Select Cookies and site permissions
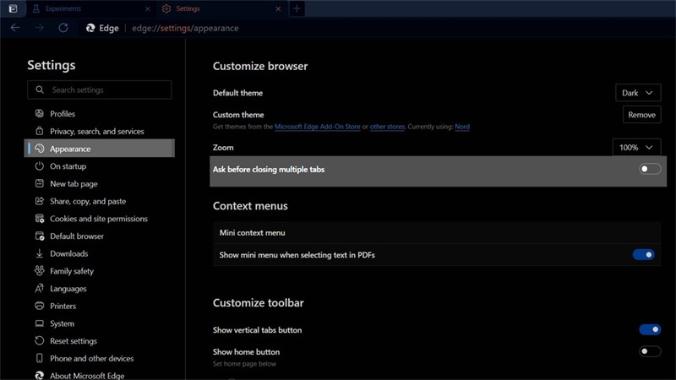This screenshot has height=380, width=676. (98, 219)
